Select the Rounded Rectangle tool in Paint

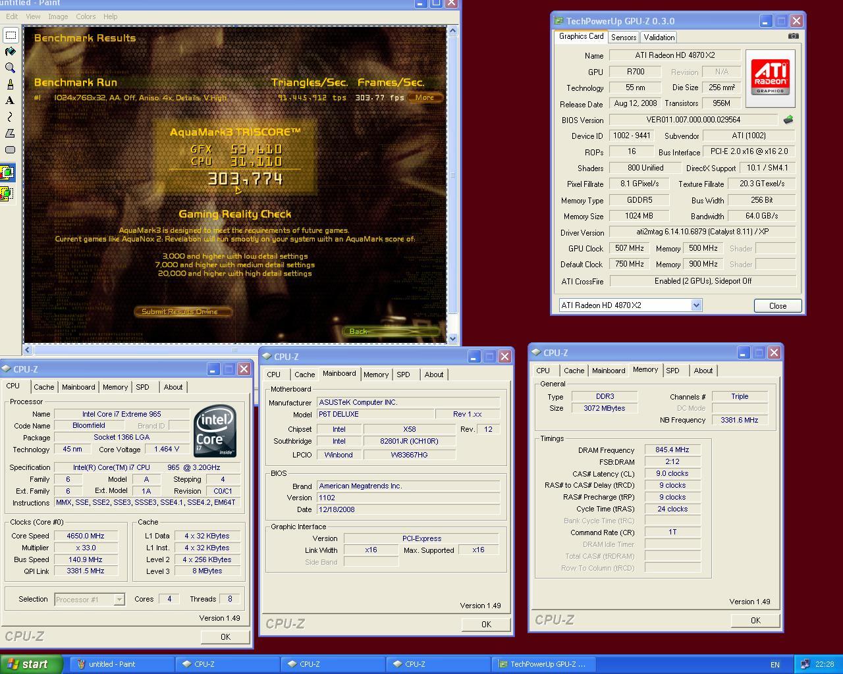coord(11,150)
